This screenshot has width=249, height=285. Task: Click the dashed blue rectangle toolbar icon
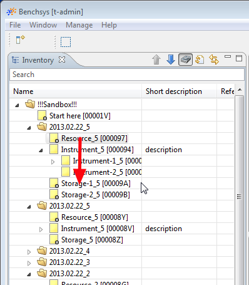66,42
